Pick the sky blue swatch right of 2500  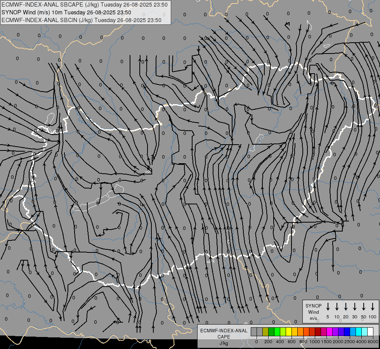(352, 332)
